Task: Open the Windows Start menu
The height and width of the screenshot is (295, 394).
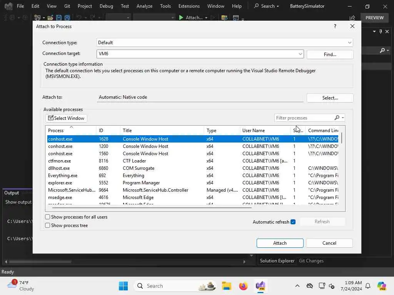Action: coord(123,286)
